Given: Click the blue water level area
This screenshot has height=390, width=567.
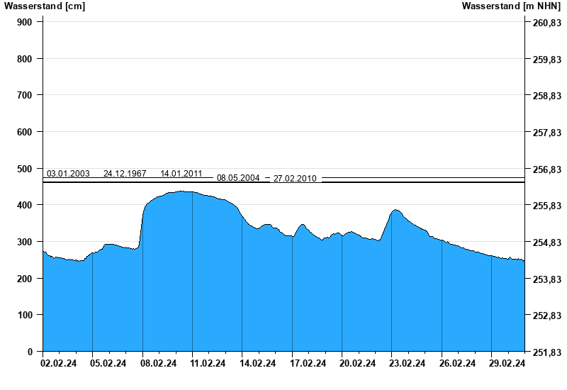Looking at the screenshot, I should (x=283, y=298).
